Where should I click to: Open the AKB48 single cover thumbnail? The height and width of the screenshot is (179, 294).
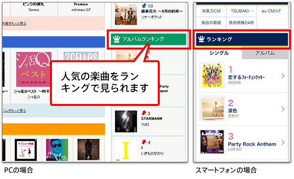click(212, 75)
